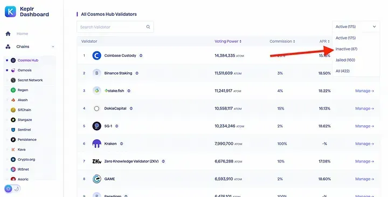Click the Coinbase Custody logo
Screen dimensions: 388x197
pyautogui.click(x=97, y=56)
